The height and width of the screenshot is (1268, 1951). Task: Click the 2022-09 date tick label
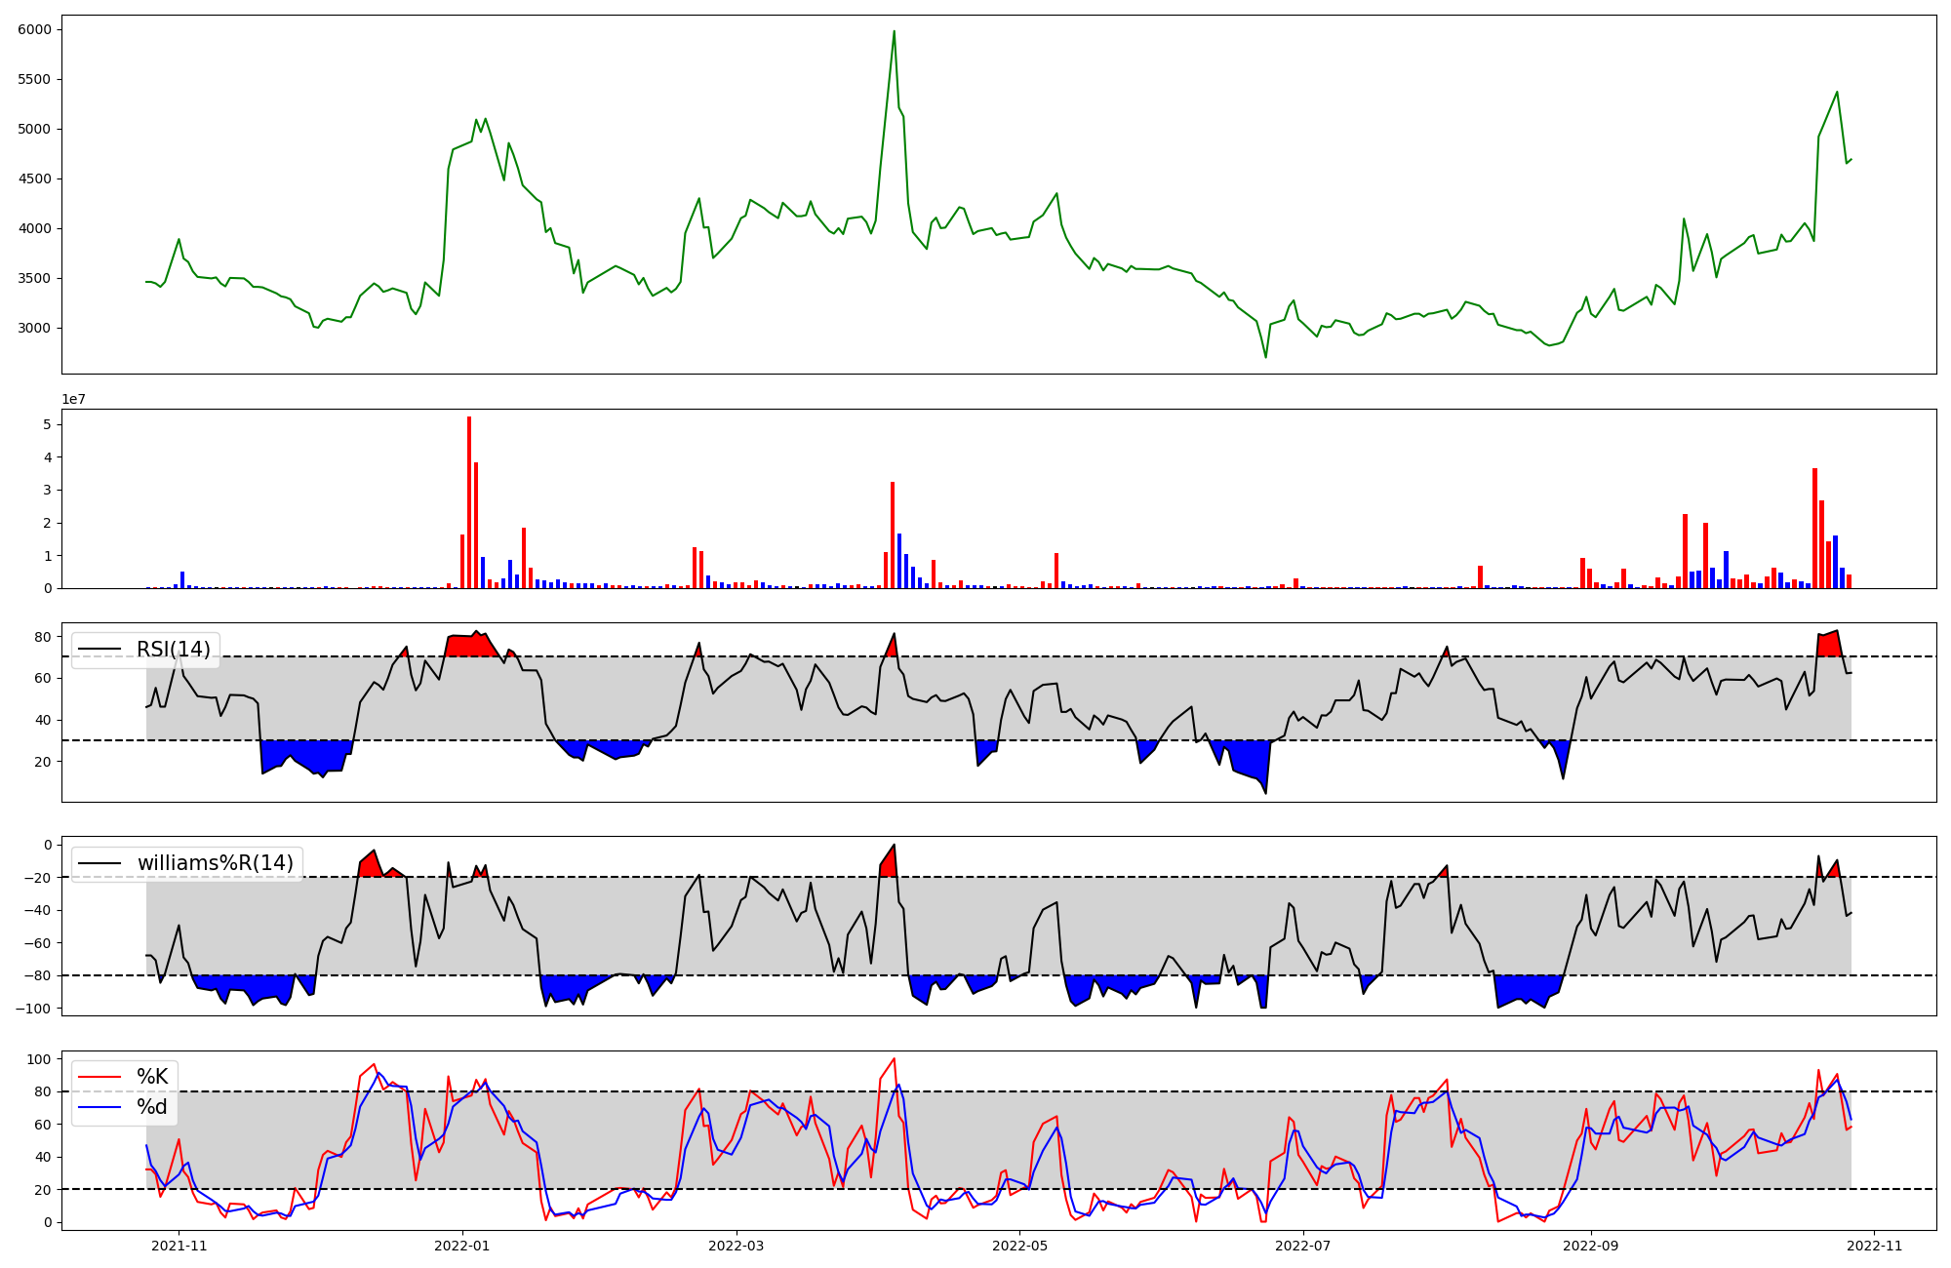tap(1591, 1246)
